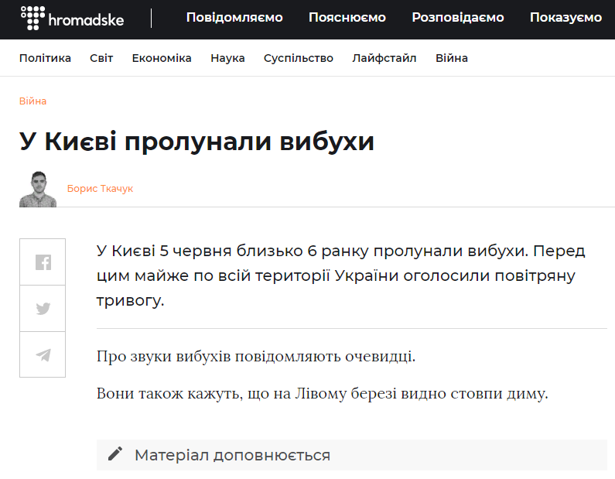
Task: Select Розповідаємо in the top navigation
Action: point(457,18)
